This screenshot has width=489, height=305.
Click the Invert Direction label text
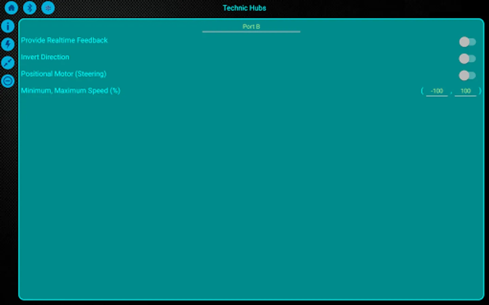(x=45, y=57)
